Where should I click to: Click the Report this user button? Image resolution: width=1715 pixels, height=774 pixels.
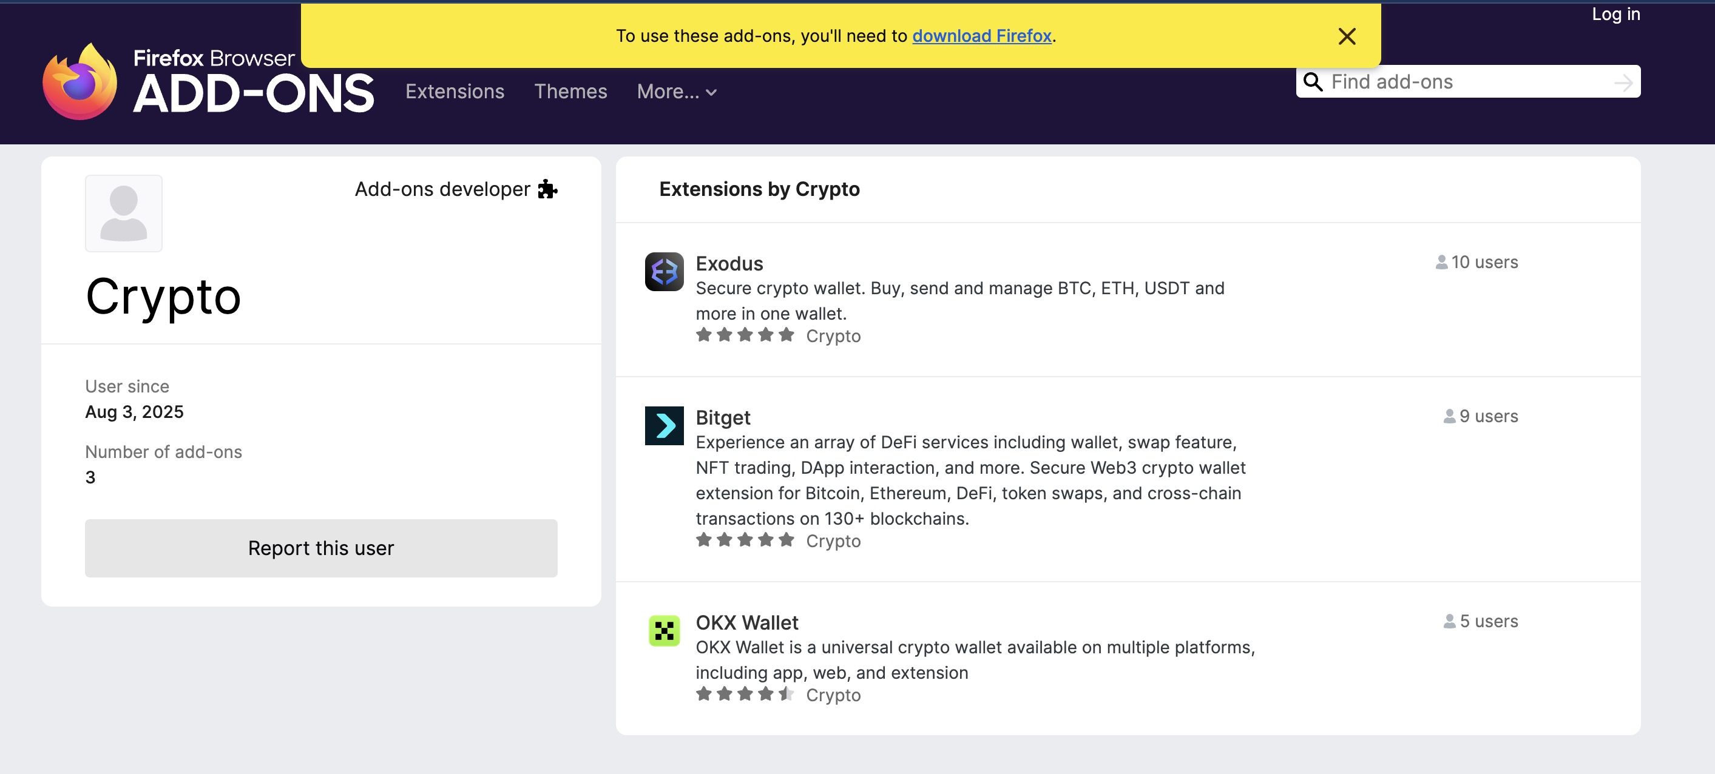point(321,548)
